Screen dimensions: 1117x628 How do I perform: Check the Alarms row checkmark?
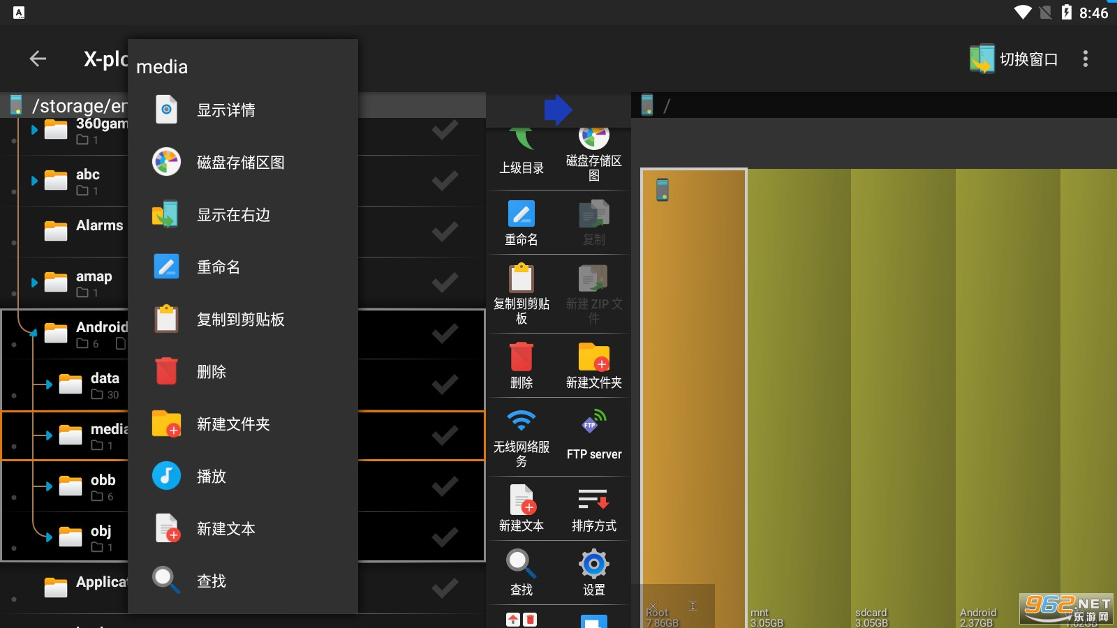tap(445, 232)
